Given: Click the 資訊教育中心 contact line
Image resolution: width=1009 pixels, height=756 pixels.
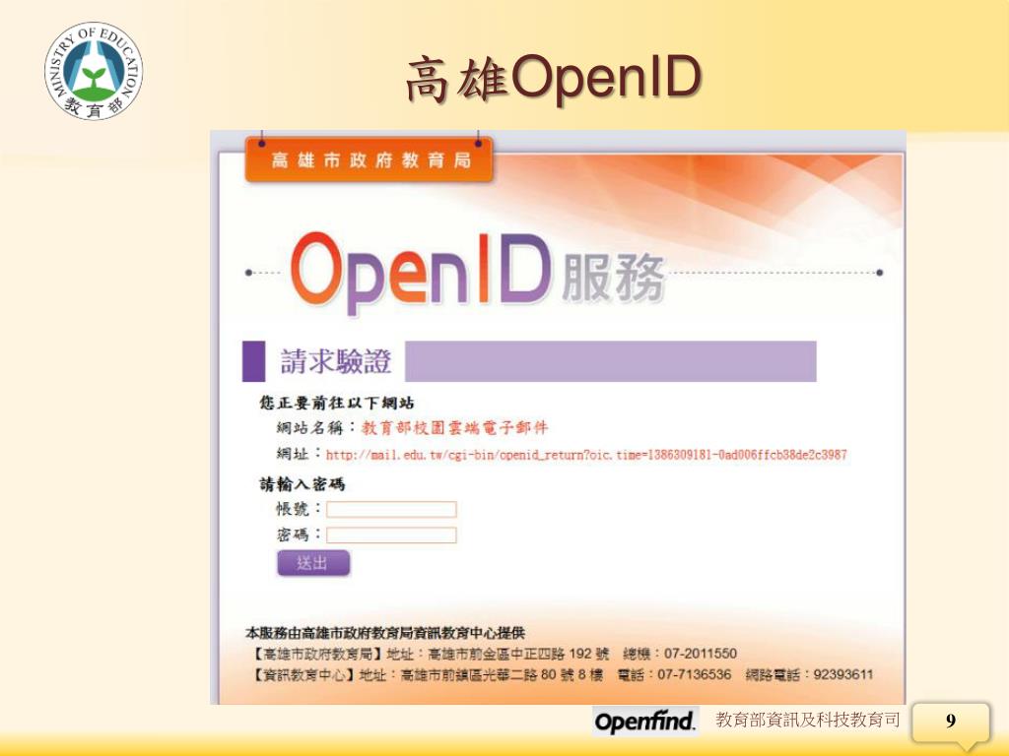Looking at the screenshot, I should 561,674.
